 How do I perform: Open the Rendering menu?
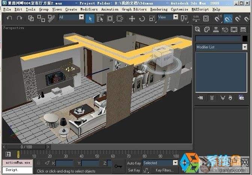pyautogui.click(x=159, y=9)
